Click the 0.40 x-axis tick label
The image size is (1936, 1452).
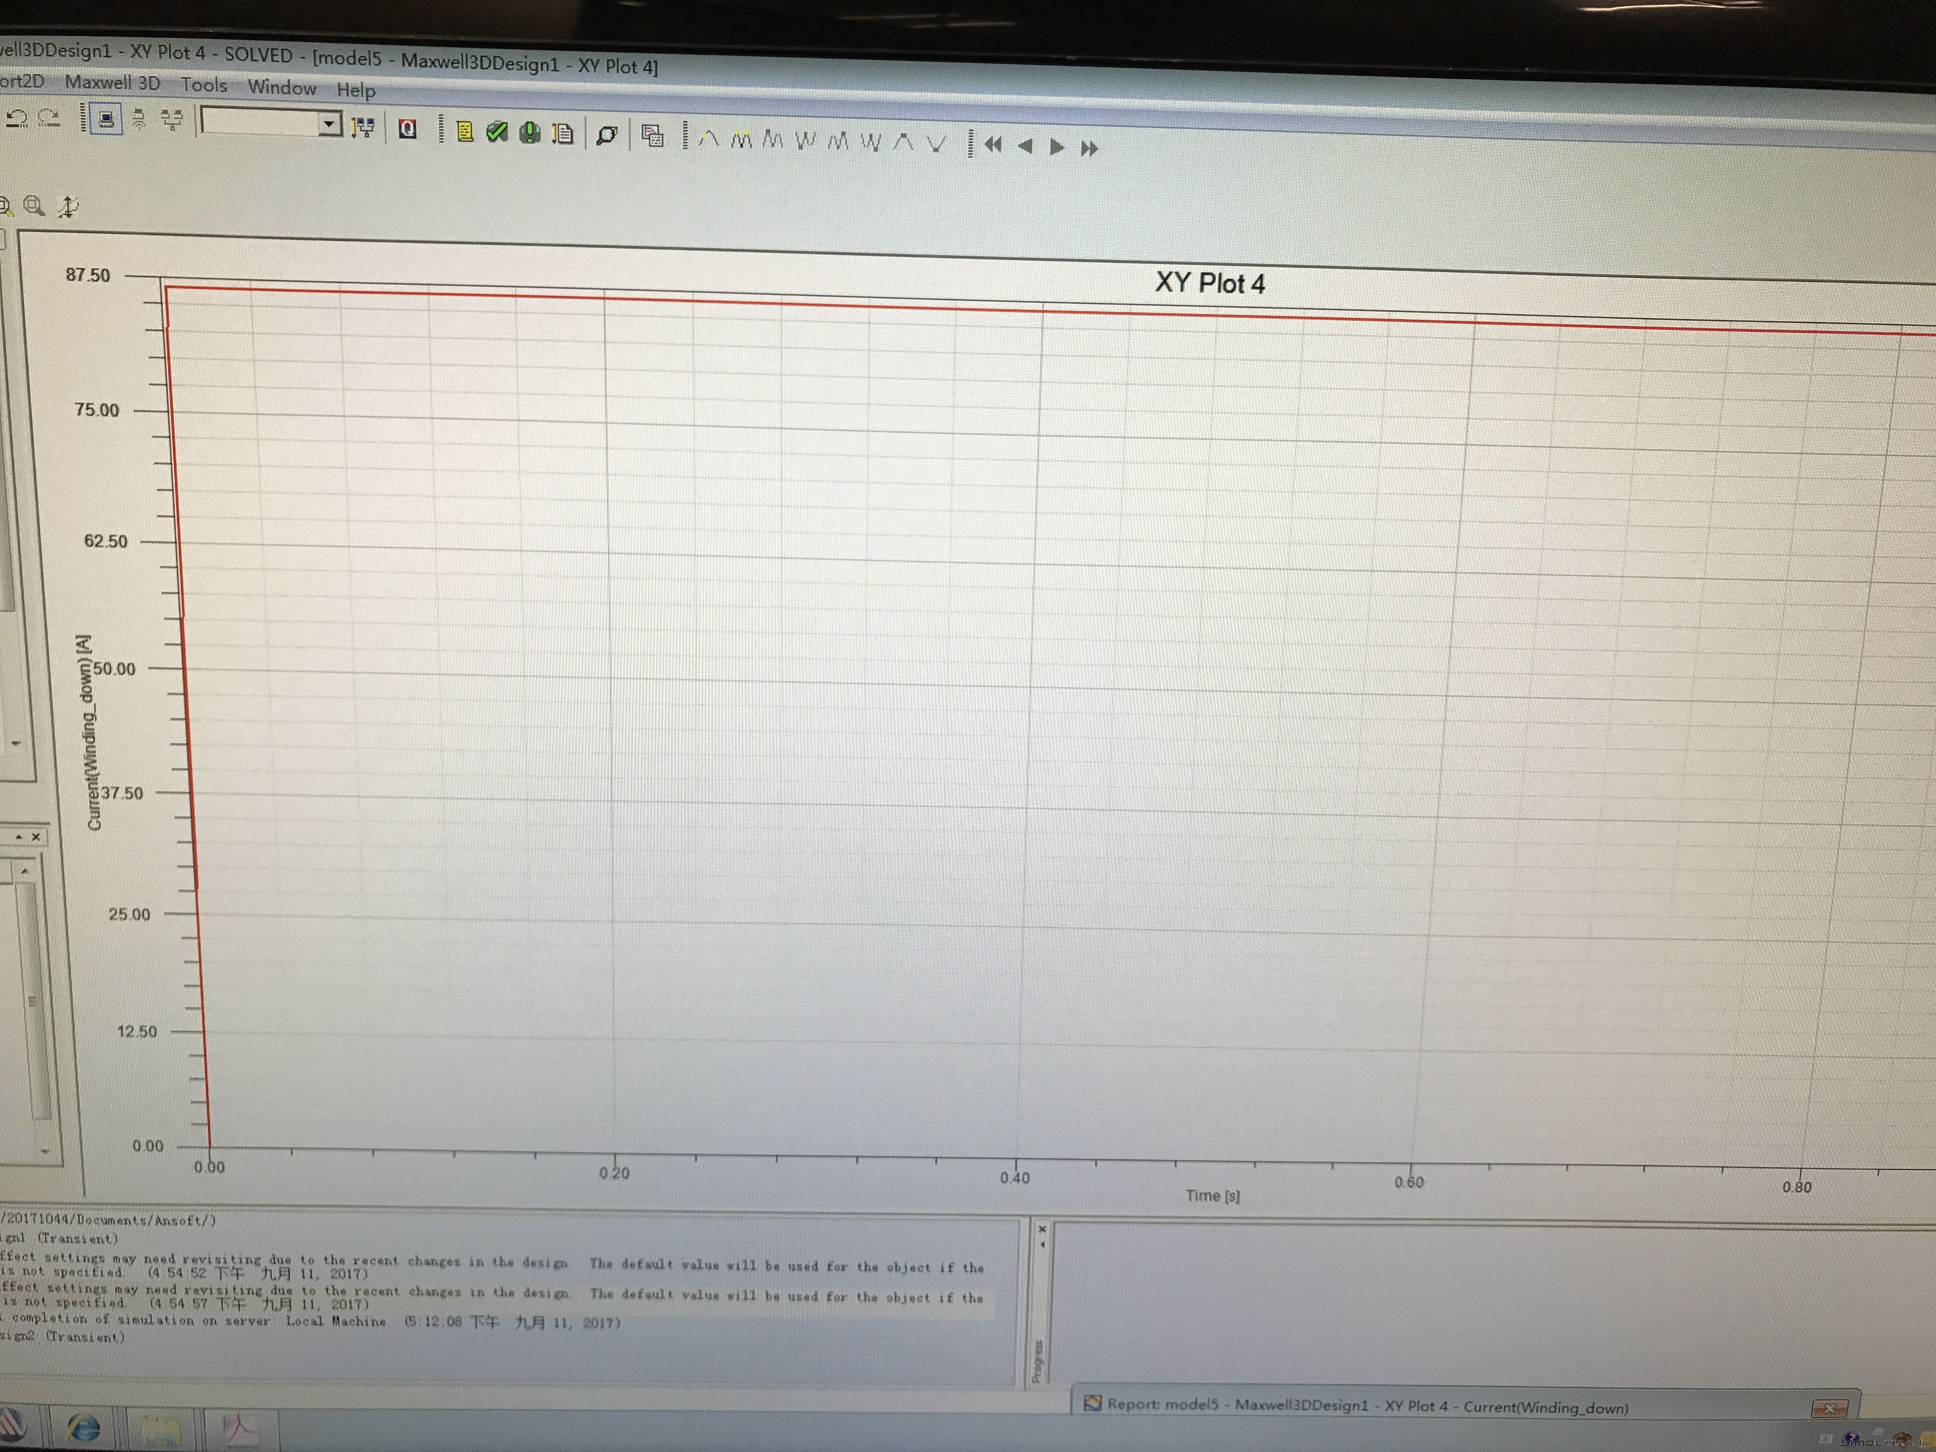click(x=1015, y=1178)
